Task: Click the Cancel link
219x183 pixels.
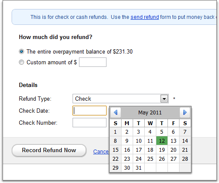Action: (101, 152)
